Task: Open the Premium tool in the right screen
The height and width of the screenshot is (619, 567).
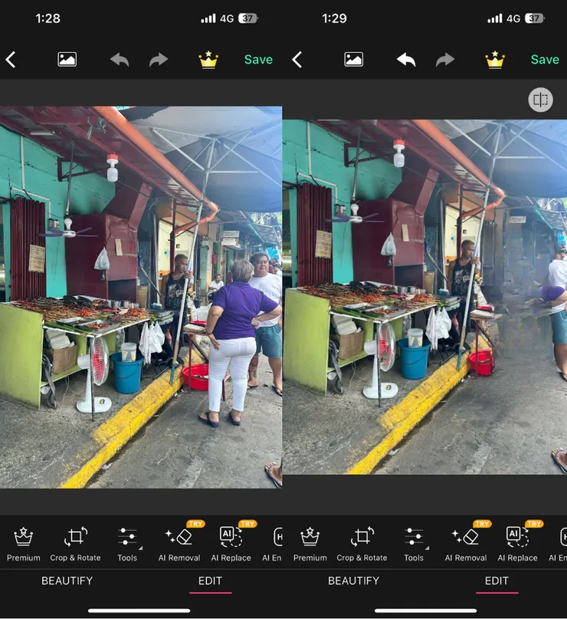Action: coord(310,544)
